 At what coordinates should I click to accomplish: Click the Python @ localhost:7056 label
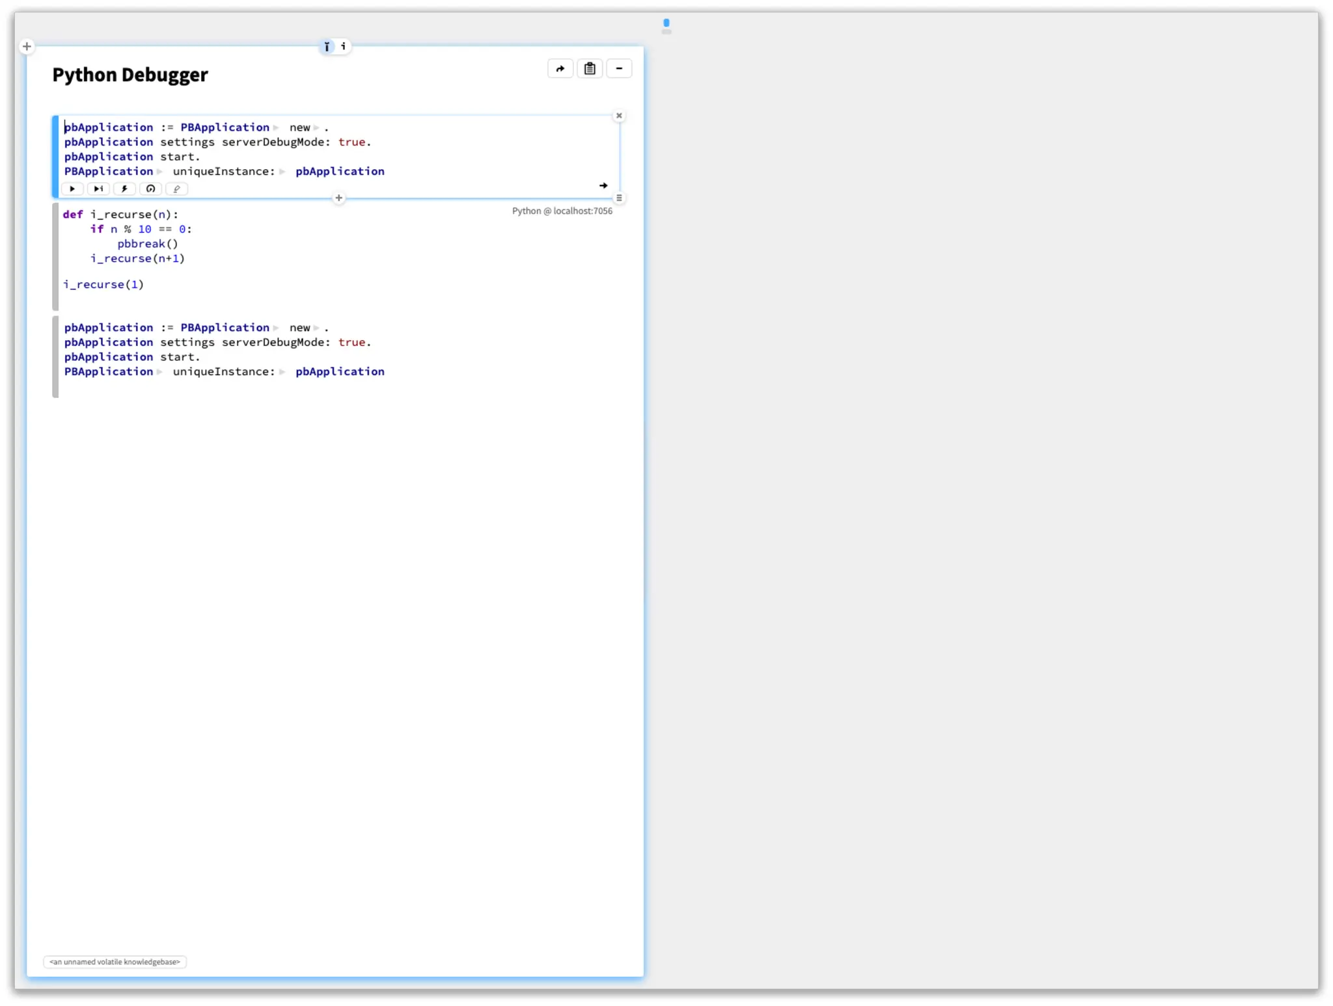562,211
